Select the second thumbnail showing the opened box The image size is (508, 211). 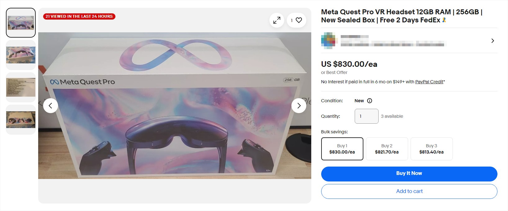(20, 55)
